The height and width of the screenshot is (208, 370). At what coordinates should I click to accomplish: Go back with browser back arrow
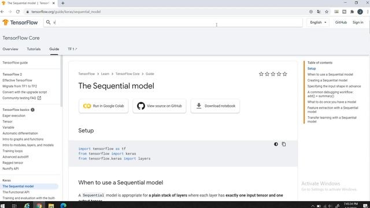coord(2,12)
